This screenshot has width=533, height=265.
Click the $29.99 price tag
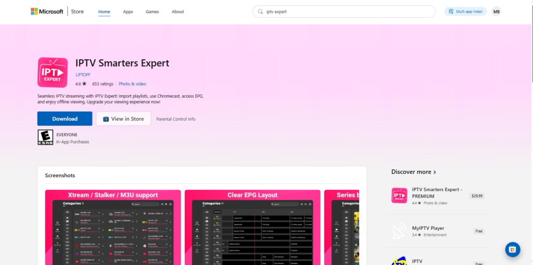pyautogui.click(x=477, y=196)
